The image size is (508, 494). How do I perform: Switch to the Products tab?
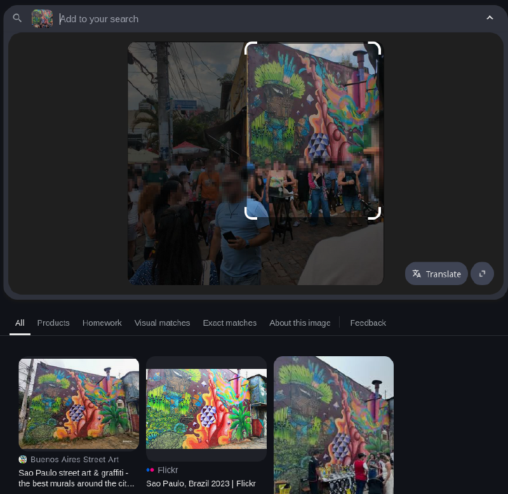point(53,323)
